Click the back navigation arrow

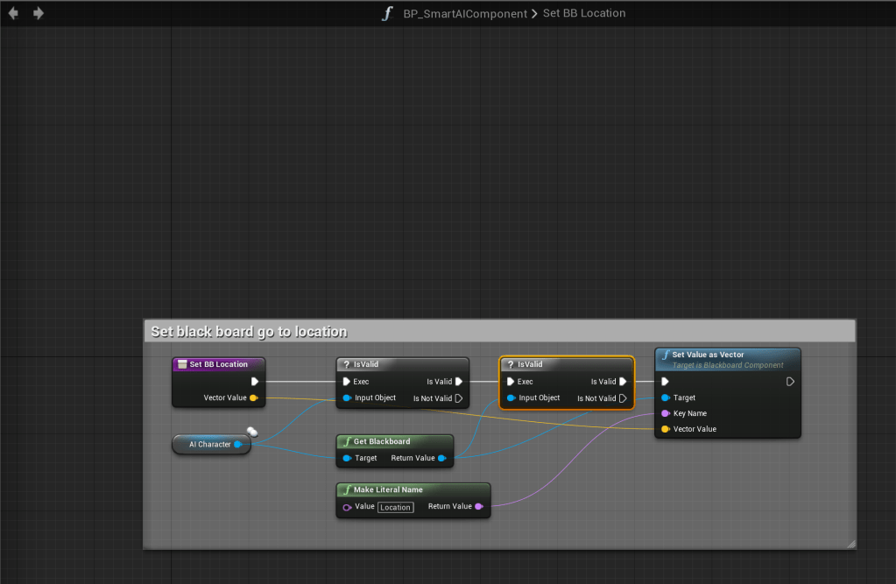13,13
